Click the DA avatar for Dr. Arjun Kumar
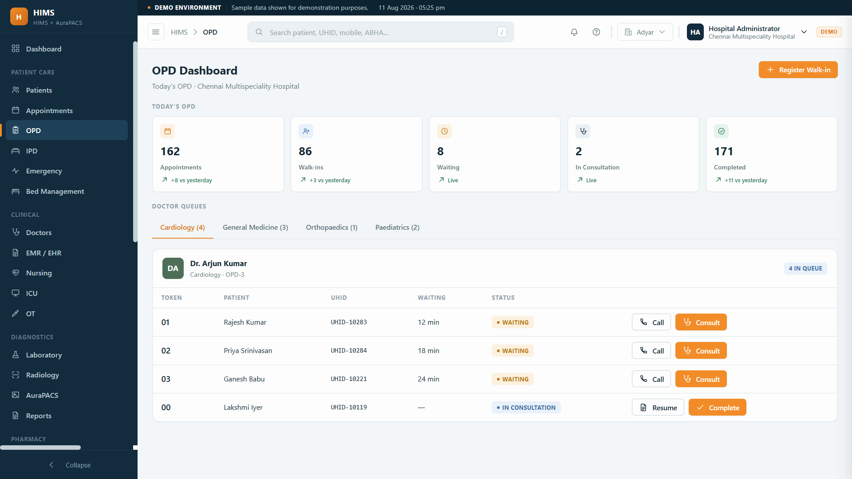The width and height of the screenshot is (852, 479). click(x=173, y=268)
